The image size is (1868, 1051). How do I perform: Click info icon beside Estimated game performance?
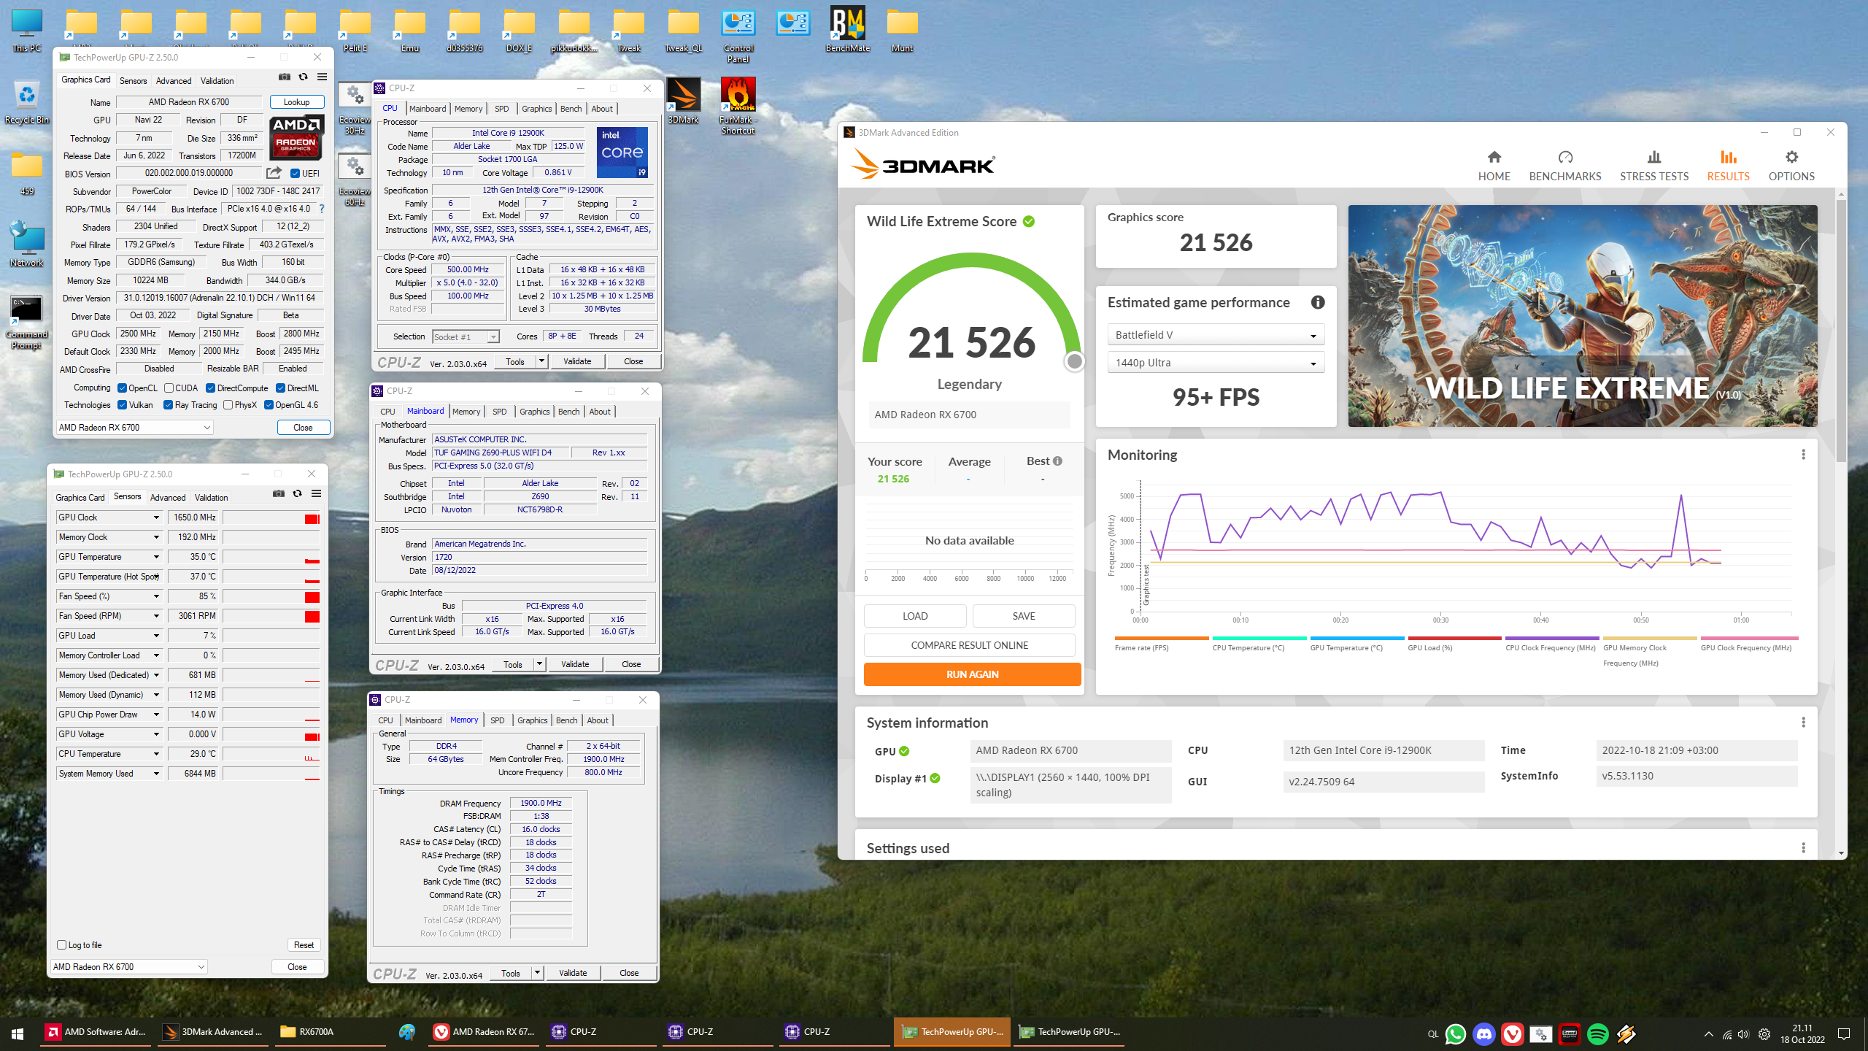tap(1317, 302)
